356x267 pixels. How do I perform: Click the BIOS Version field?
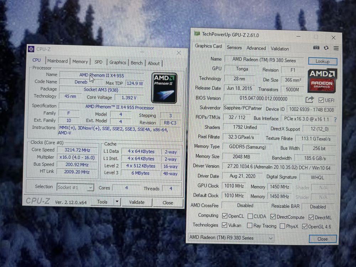pos(263,99)
